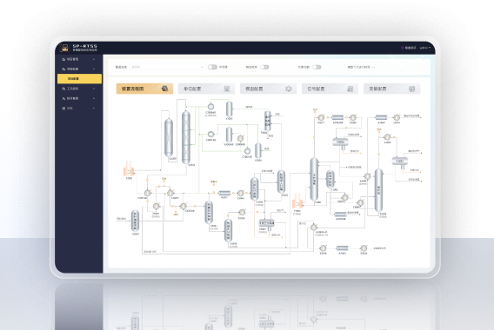
Task: Select the vessel left of the cross-hatched tower
Action: pos(169,137)
